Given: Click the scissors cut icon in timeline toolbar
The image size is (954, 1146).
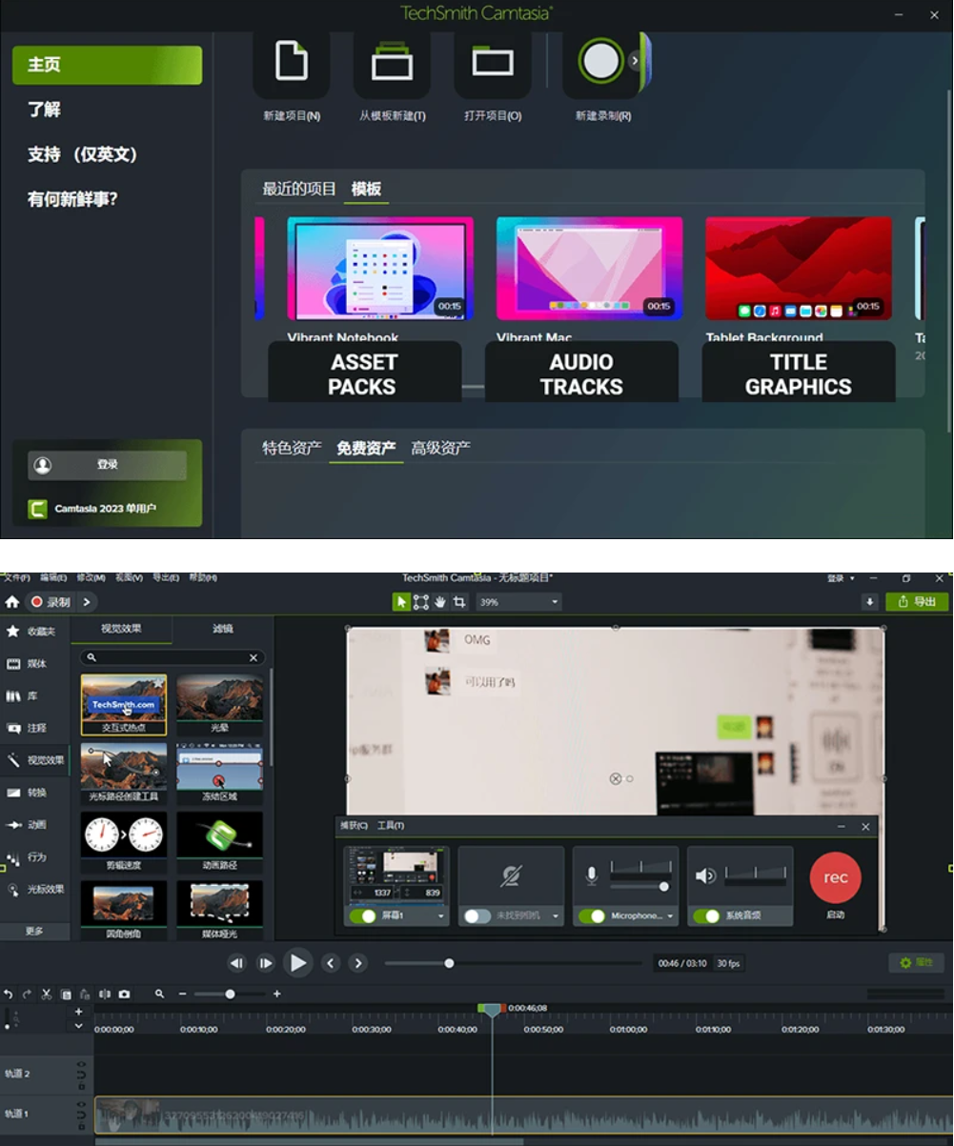Looking at the screenshot, I should (46, 994).
